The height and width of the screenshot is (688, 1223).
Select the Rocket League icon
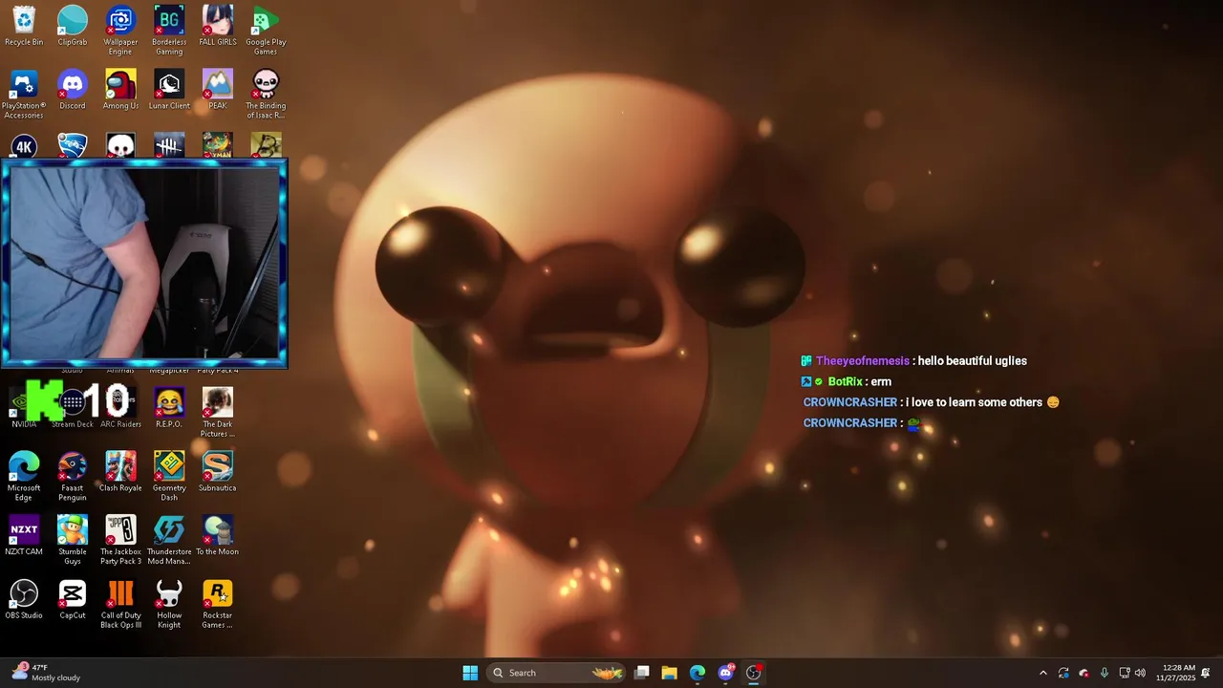(73, 145)
